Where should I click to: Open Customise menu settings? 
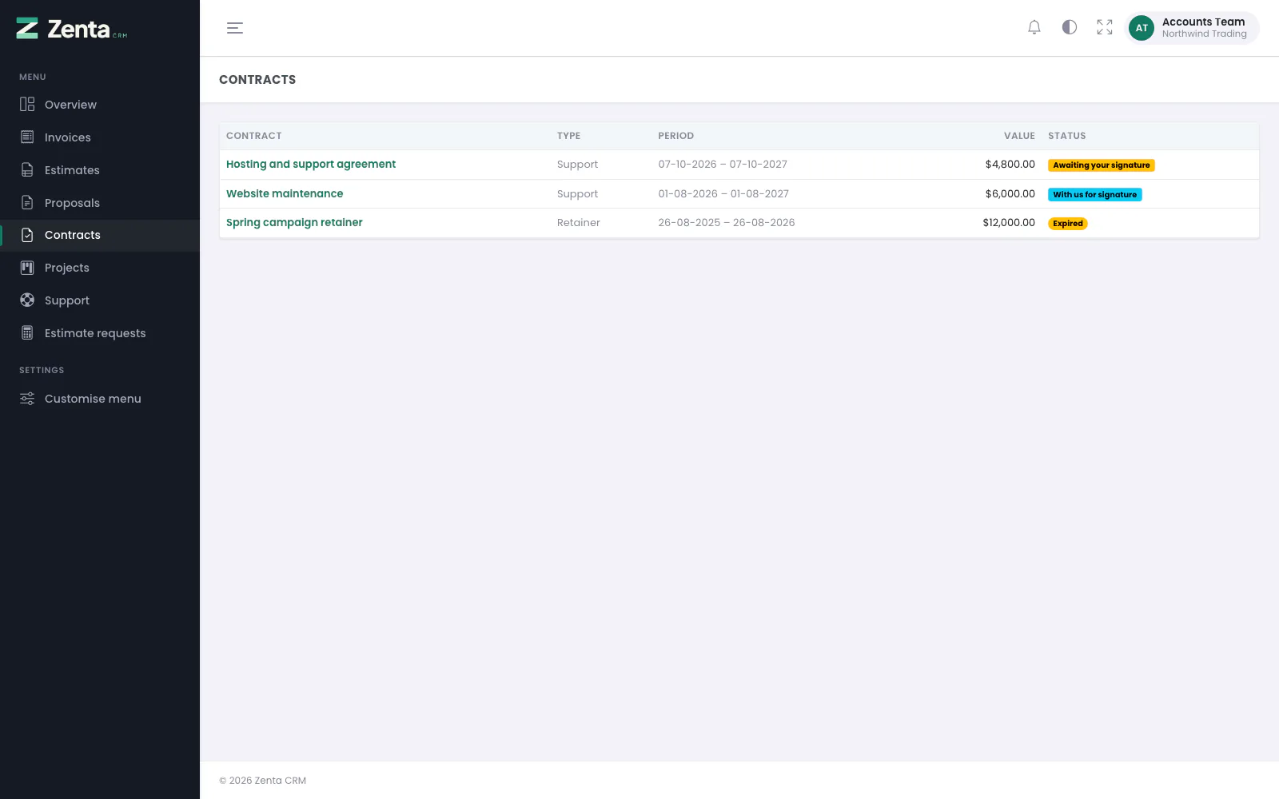[100, 399]
